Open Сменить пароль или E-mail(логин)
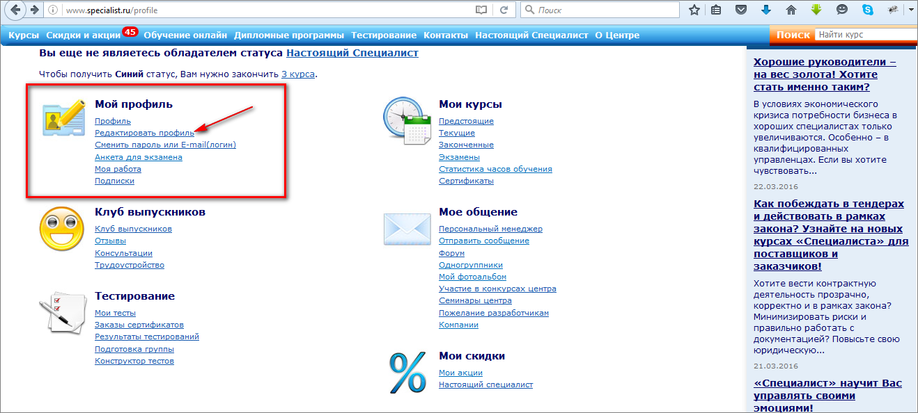Screen dimensions: 918x413 coord(165,145)
